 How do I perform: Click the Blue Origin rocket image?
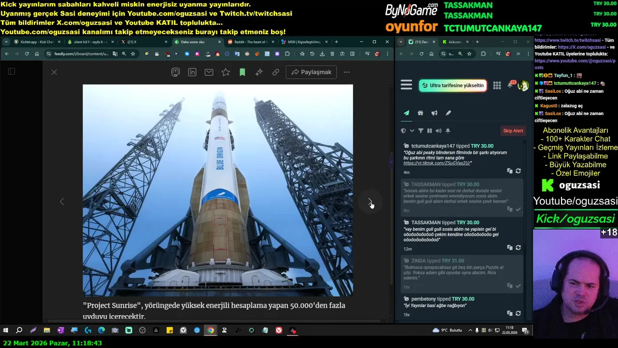pyautogui.click(x=218, y=190)
